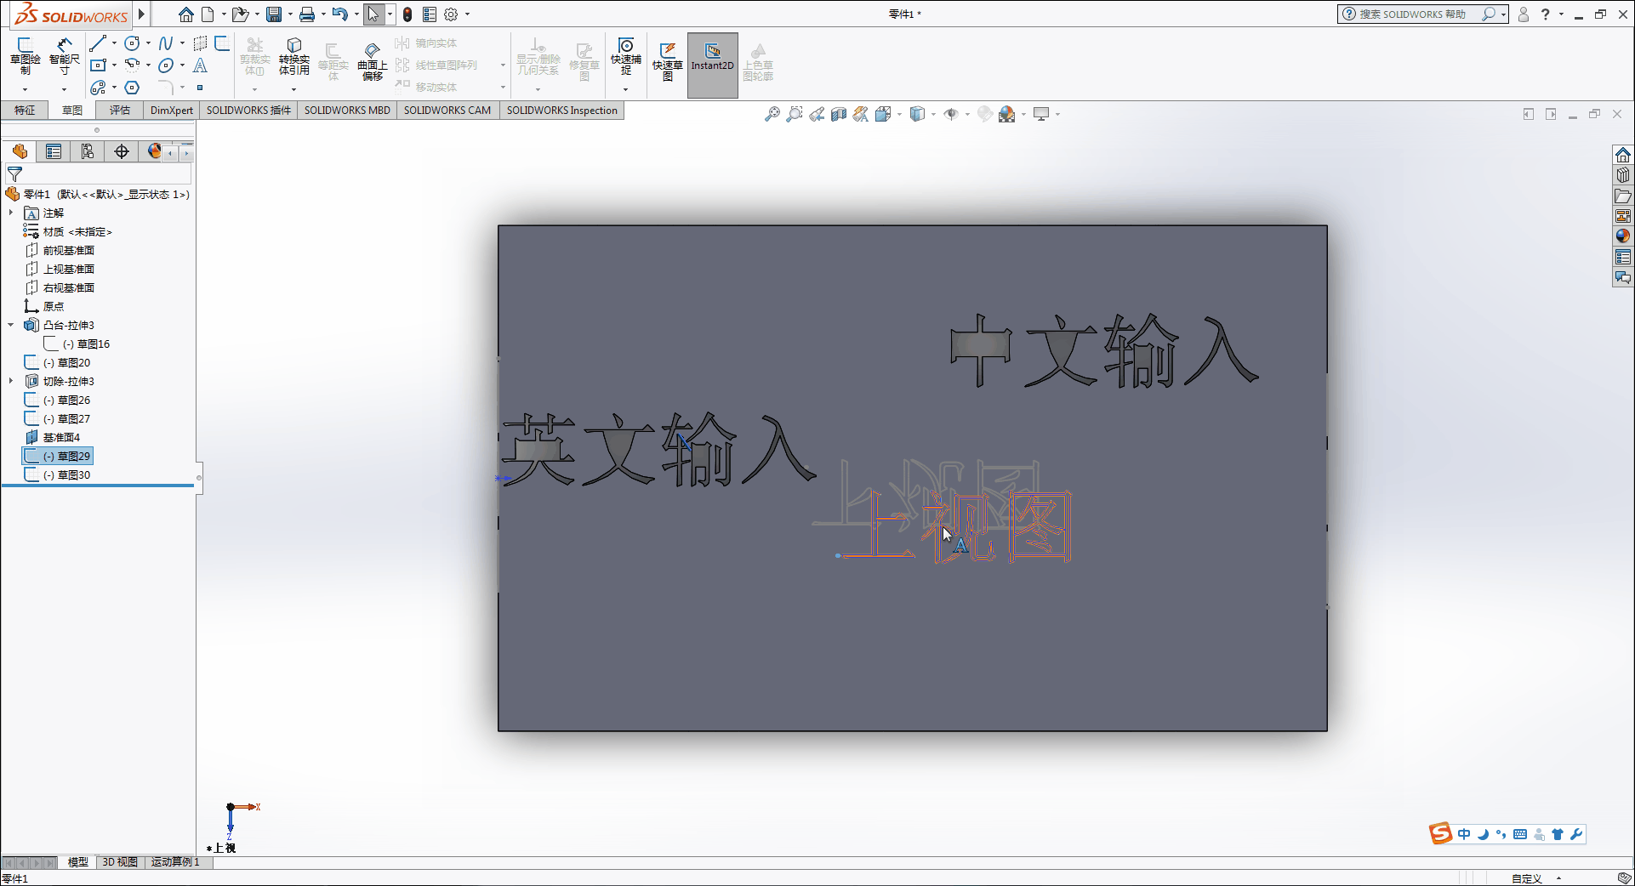The width and height of the screenshot is (1635, 886).
Task: Open the 3D 视图 bottom tab
Action: (x=120, y=862)
